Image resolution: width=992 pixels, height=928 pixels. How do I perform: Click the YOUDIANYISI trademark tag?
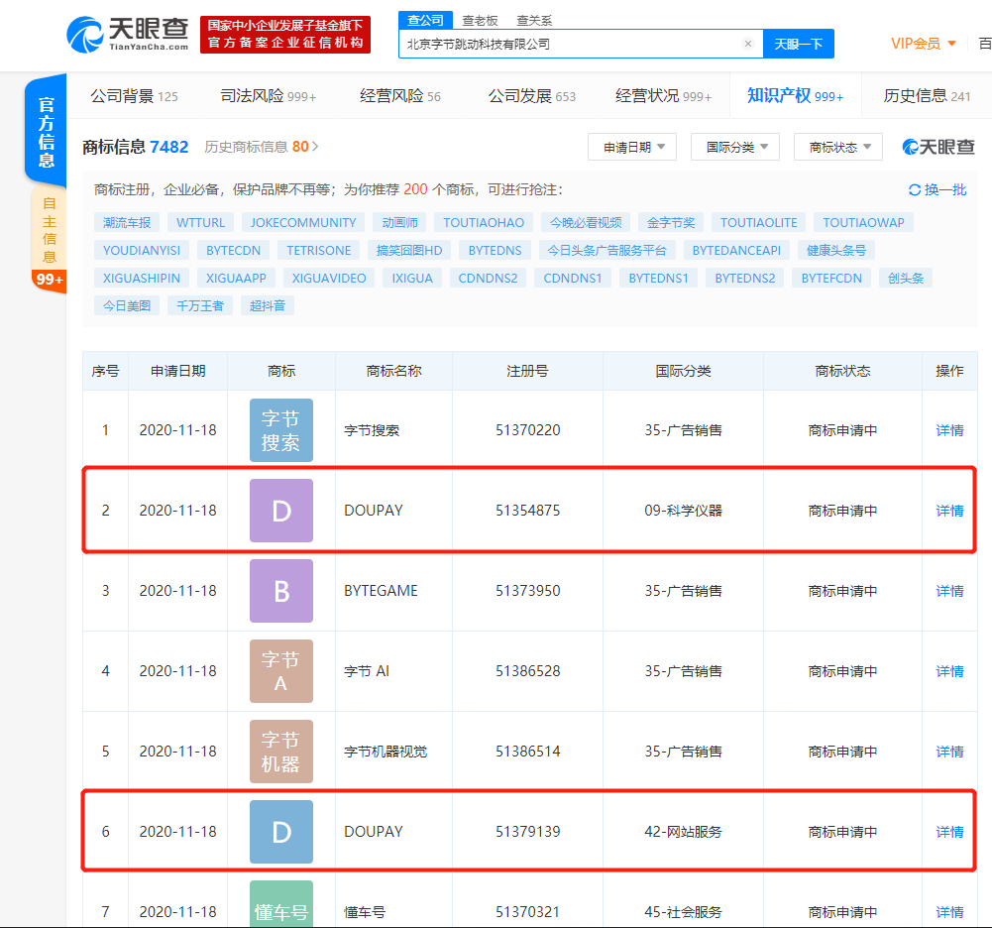click(142, 251)
